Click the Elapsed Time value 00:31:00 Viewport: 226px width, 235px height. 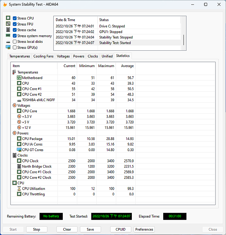pos(175,216)
